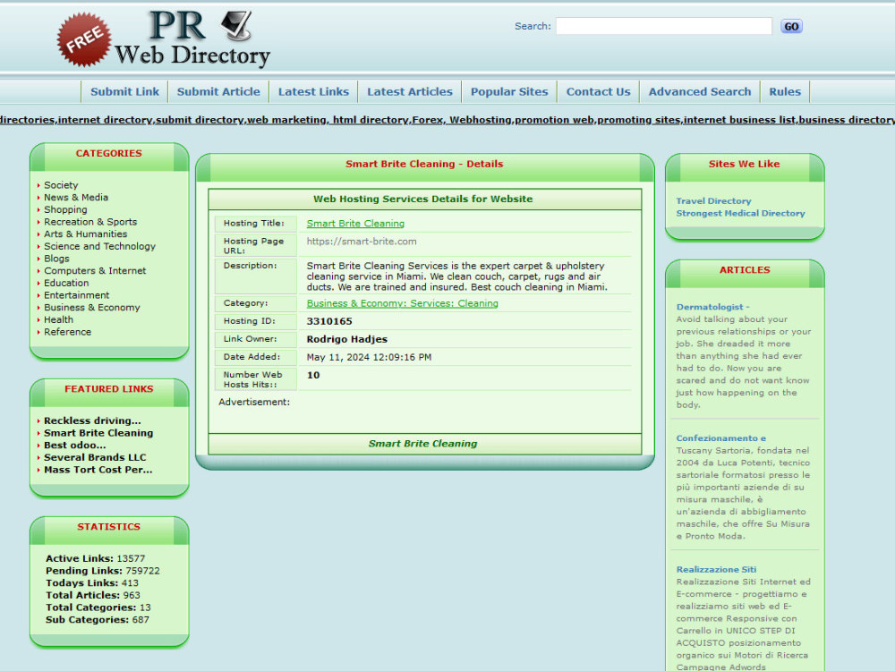Viewport: 895px width, 671px height.
Task: Select the Education category
Action: pos(66,283)
